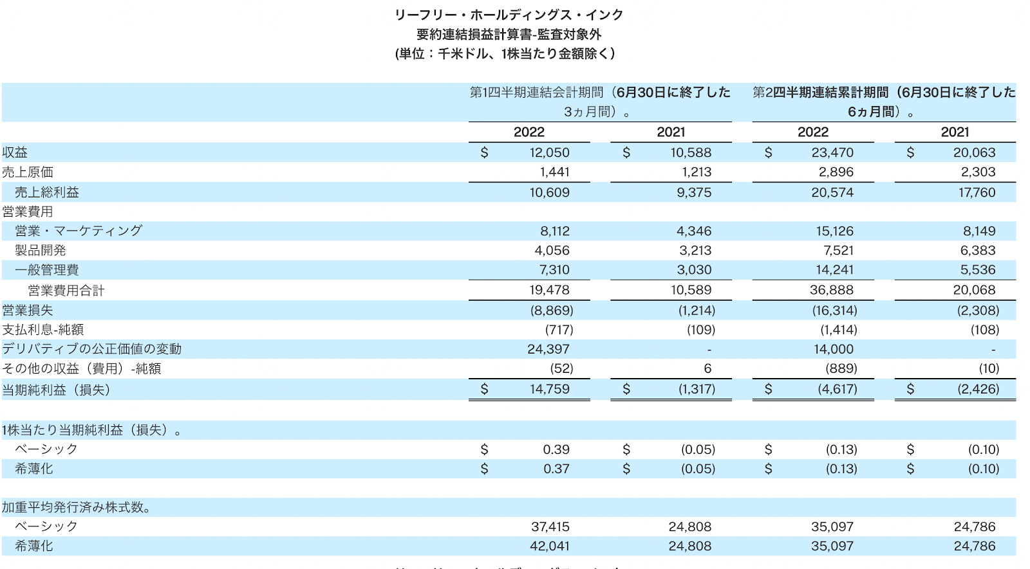
Task: Select product development value 4,056
Action: [552, 250]
